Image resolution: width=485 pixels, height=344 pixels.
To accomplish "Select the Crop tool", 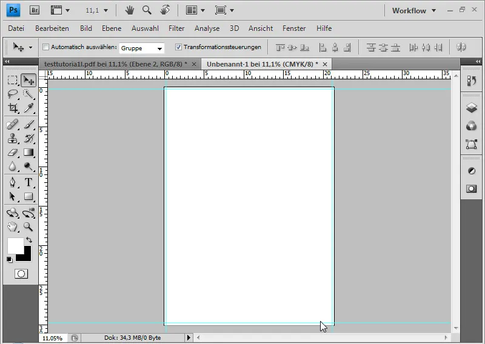I will 12,108.
